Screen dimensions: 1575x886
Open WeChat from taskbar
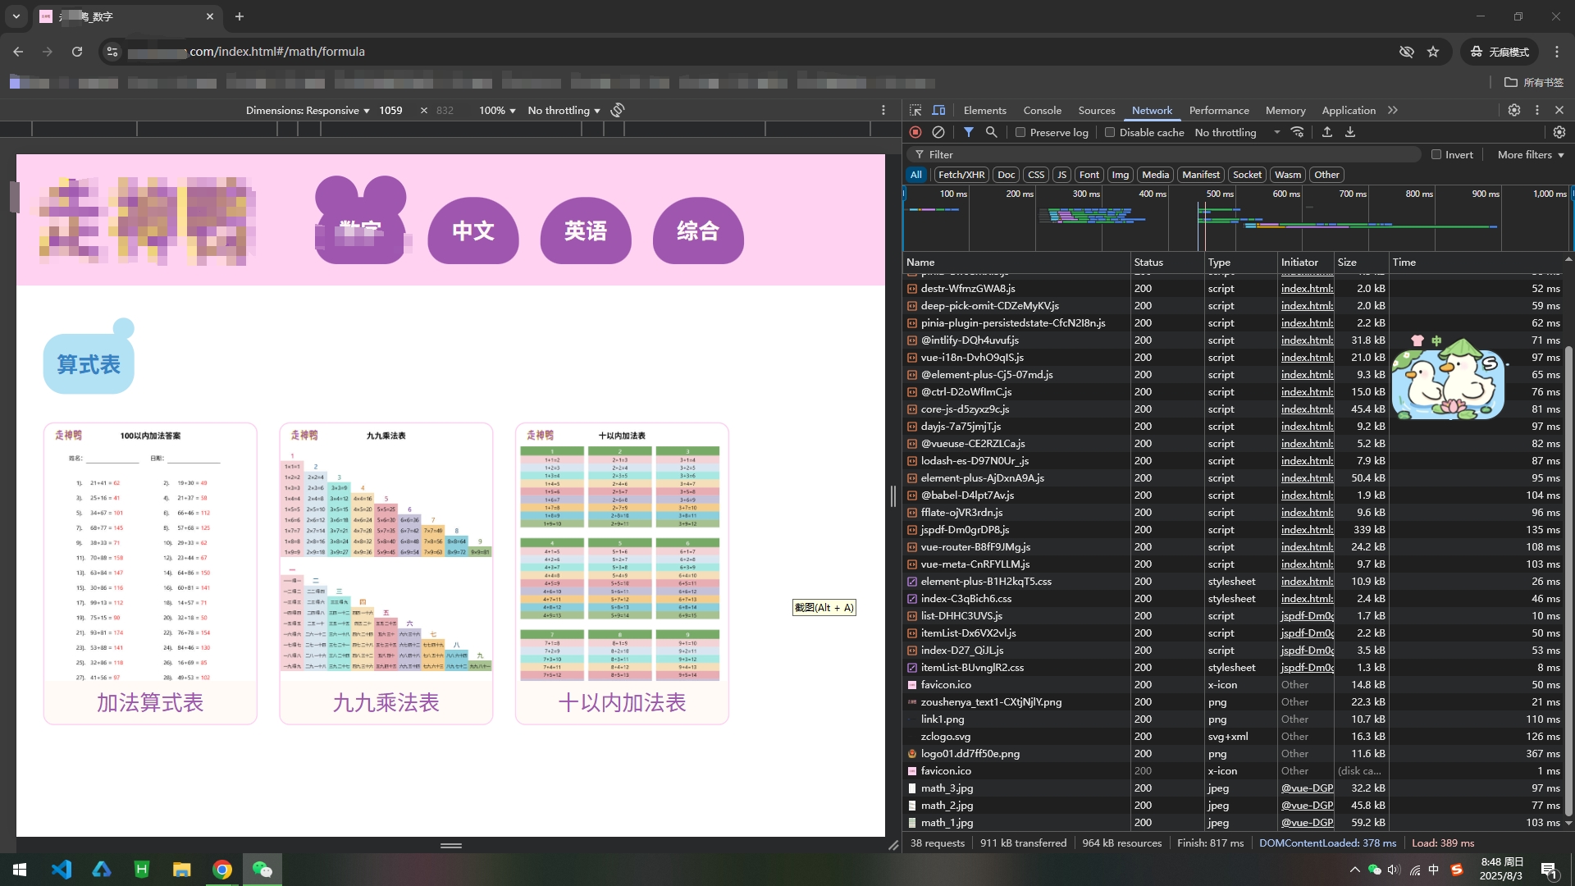click(x=262, y=870)
